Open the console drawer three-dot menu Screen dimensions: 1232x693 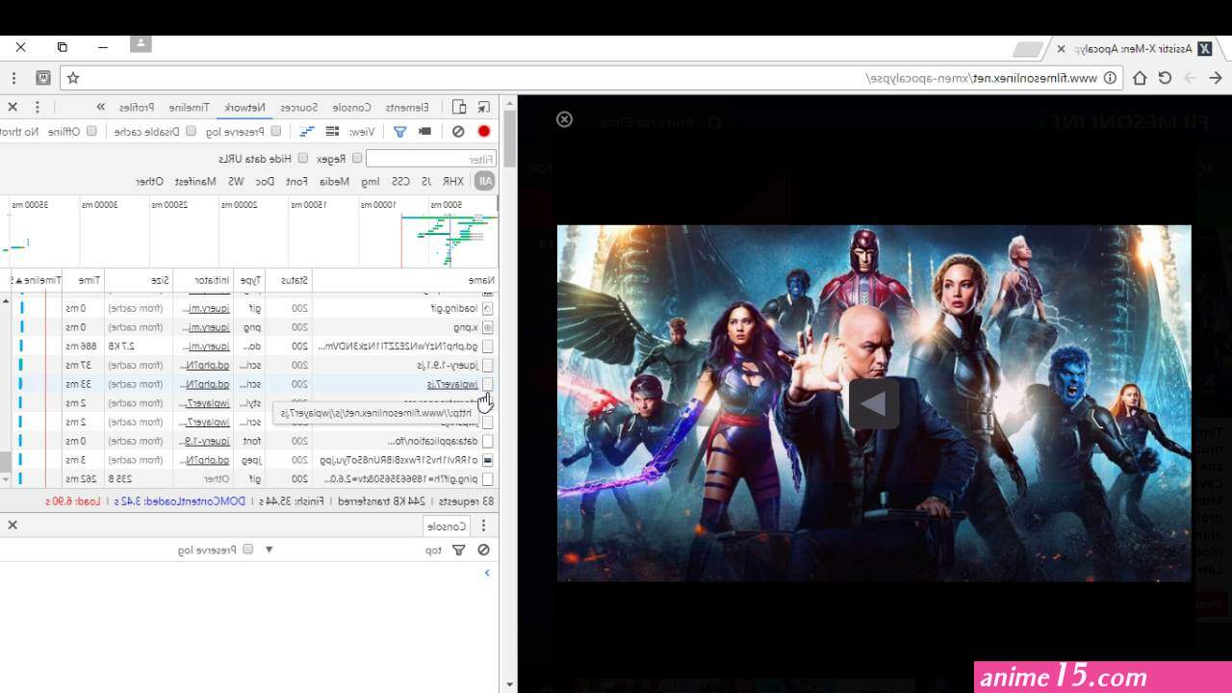pyautogui.click(x=484, y=526)
